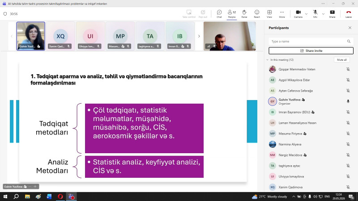Select participant Nargiz Macidova in list

click(x=311, y=155)
